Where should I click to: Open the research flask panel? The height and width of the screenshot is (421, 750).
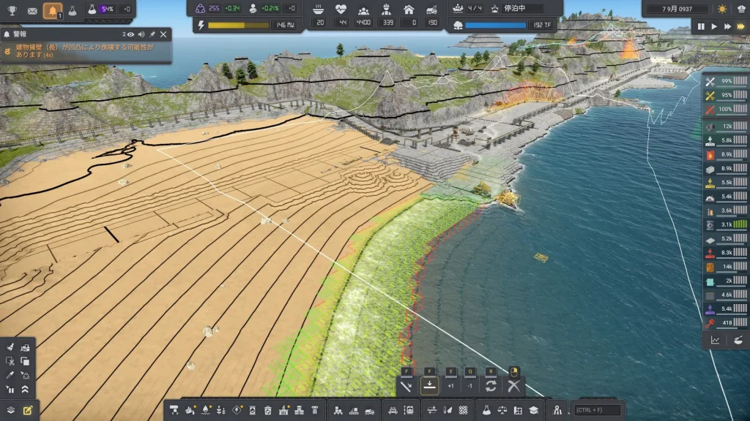coord(73,10)
